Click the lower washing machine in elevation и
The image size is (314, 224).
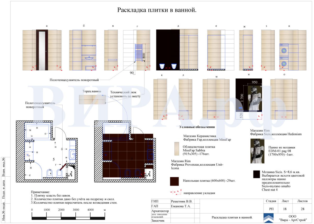tap(284, 63)
